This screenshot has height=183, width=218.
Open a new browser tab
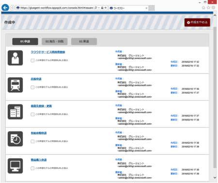152,8
